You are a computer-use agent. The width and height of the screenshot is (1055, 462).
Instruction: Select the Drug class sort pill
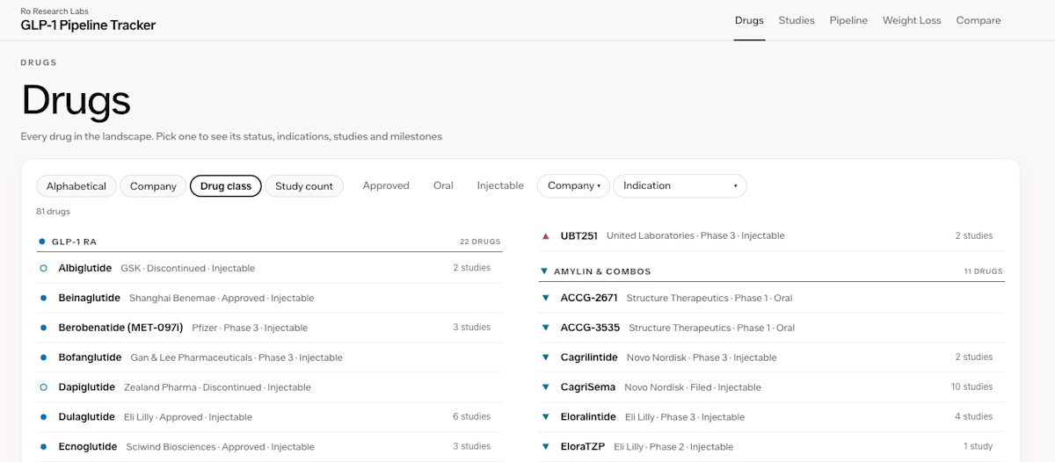[x=226, y=186]
